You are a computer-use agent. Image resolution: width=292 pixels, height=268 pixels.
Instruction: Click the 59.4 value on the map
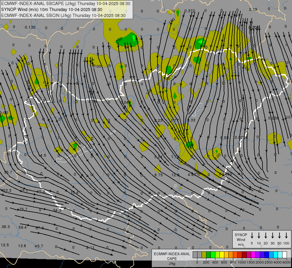point(23,227)
